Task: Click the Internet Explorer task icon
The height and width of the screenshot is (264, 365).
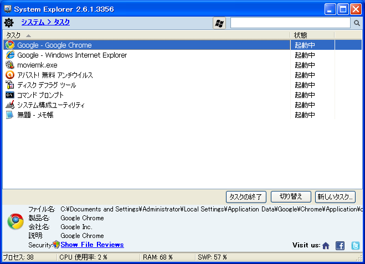Action: pyautogui.click(x=10, y=55)
